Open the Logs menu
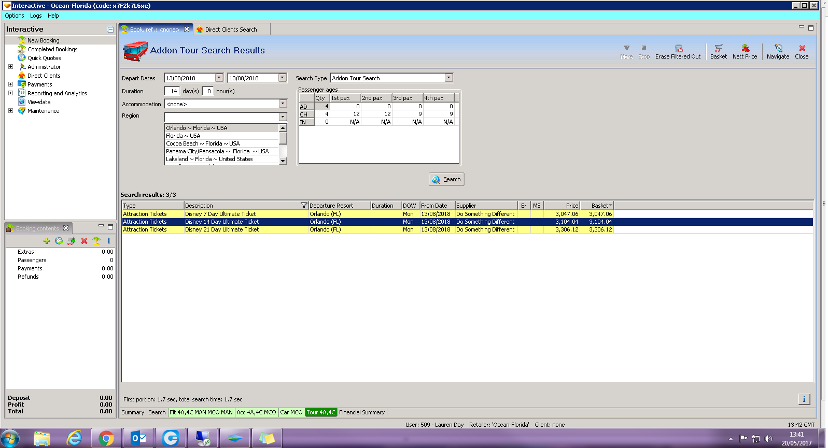Image resolution: width=828 pixels, height=448 pixels. pos(36,16)
